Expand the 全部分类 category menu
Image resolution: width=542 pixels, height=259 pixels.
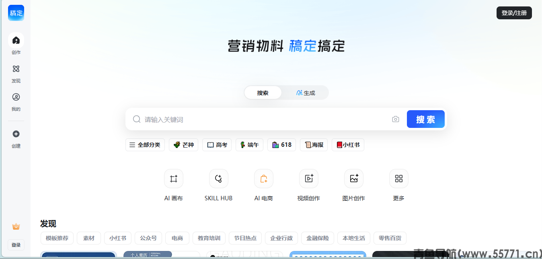[x=145, y=145]
